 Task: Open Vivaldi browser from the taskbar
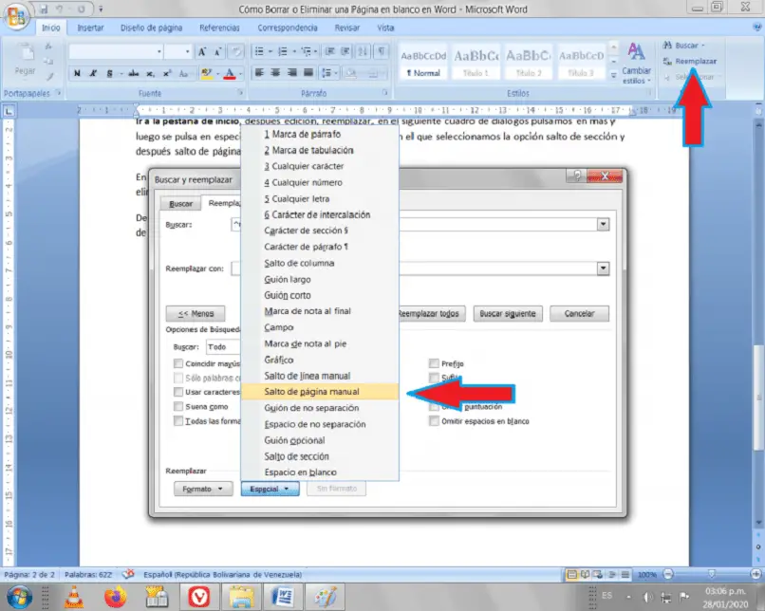[199, 597]
